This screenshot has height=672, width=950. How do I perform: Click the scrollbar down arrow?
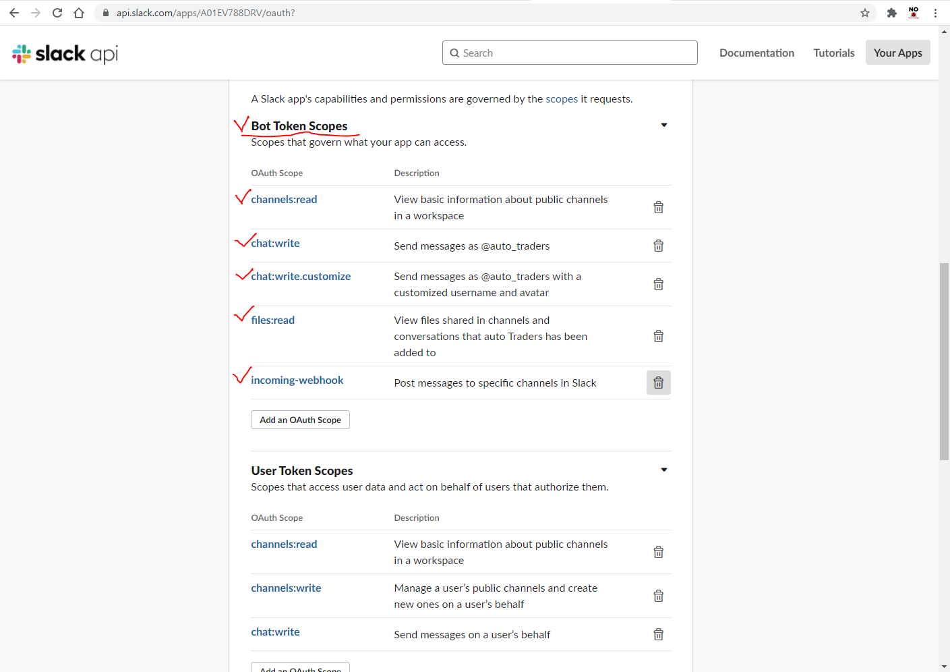coord(944,667)
